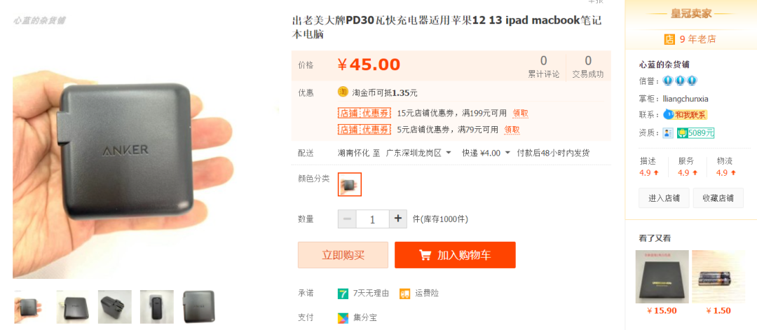The height and width of the screenshot is (330, 757).
Task: Claim the 15元 store coupon 领取 link
Action: tap(520, 114)
